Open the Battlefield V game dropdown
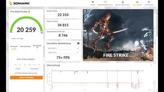The image size is (164, 92). 63,48
